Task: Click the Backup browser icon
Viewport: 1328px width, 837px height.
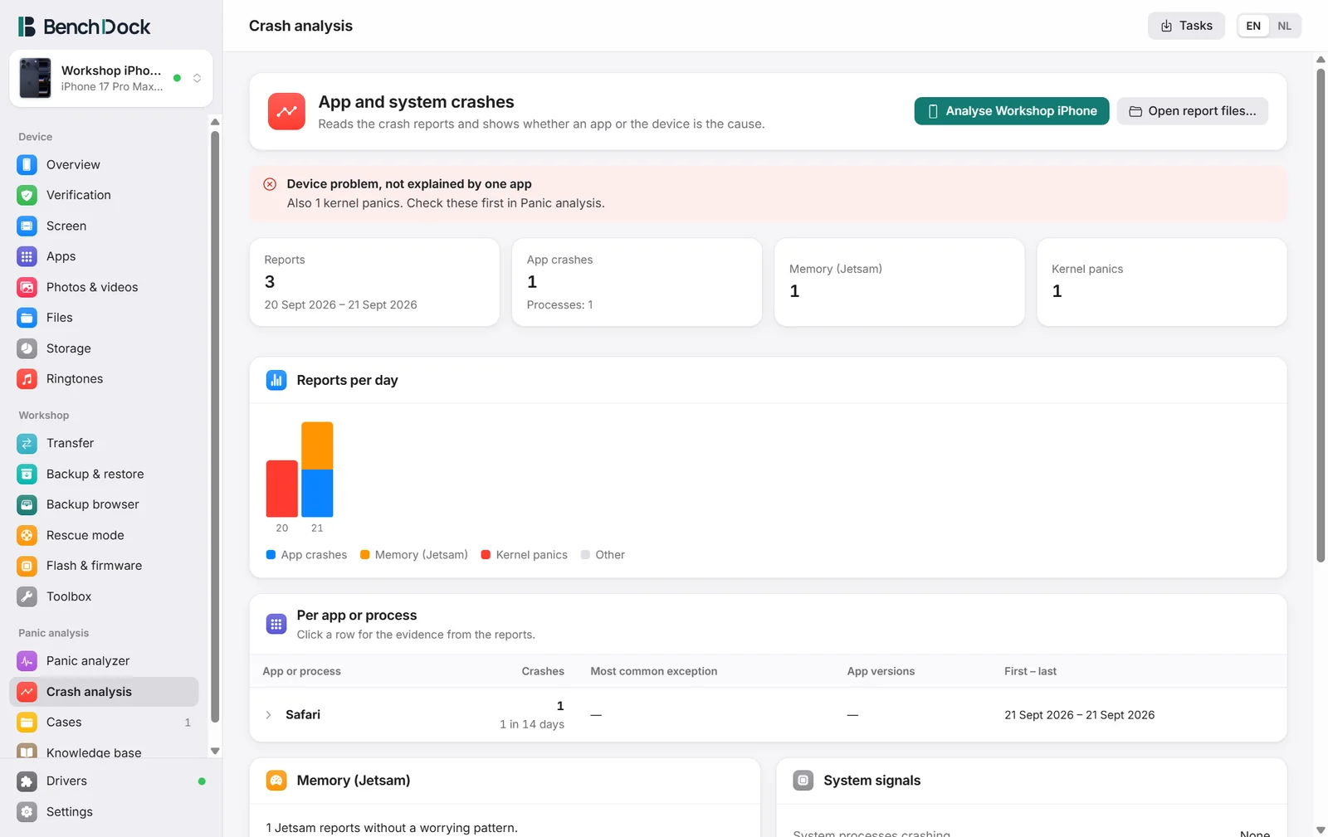Action: coord(27,504)
